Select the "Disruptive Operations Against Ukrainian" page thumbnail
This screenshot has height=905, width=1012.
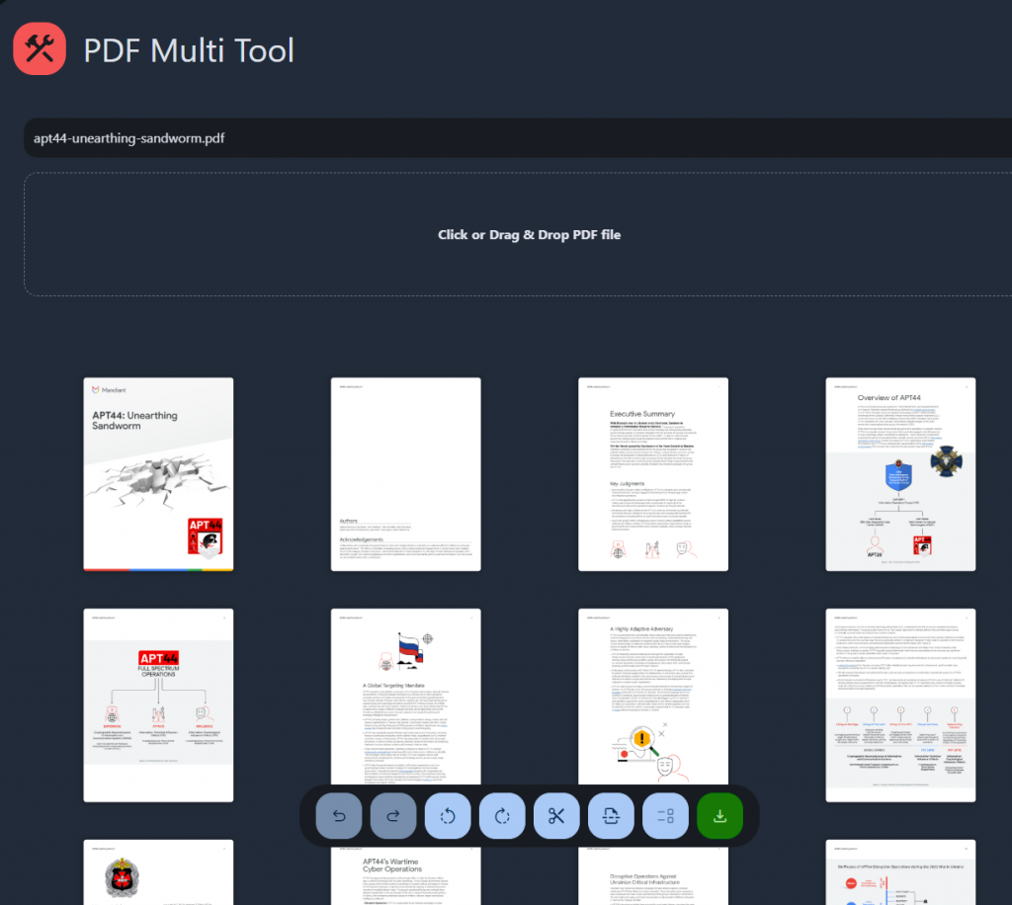pos(653,875)
